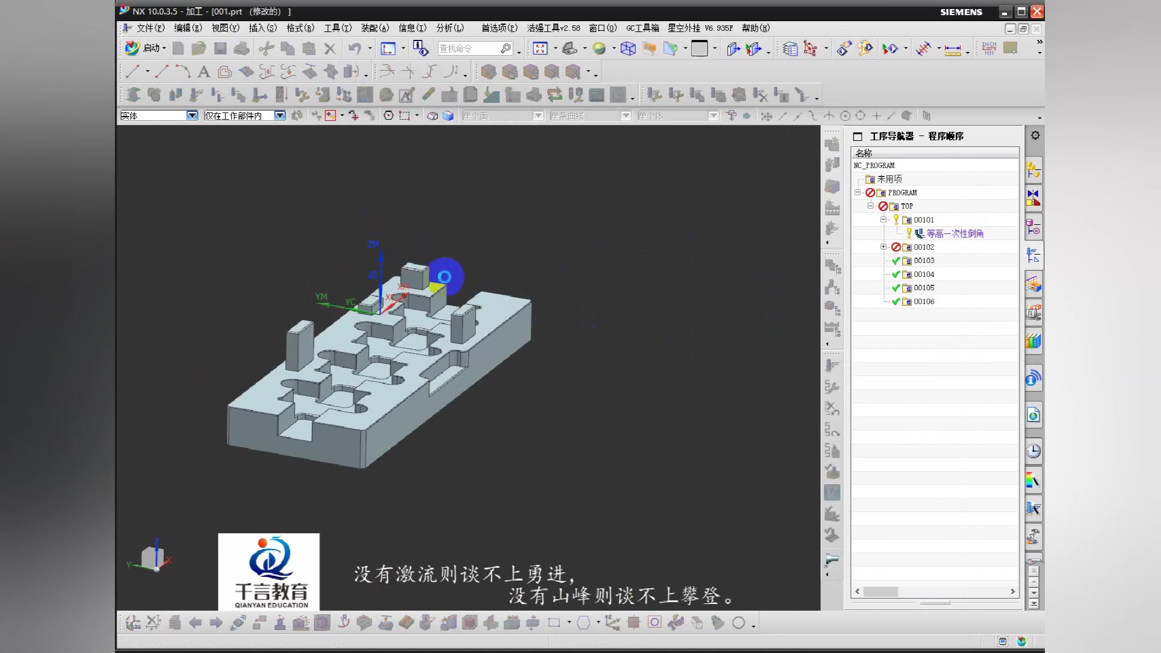Open the measure distance tool
Screen dimensions: 1161x653
click(x=952, y=50)
